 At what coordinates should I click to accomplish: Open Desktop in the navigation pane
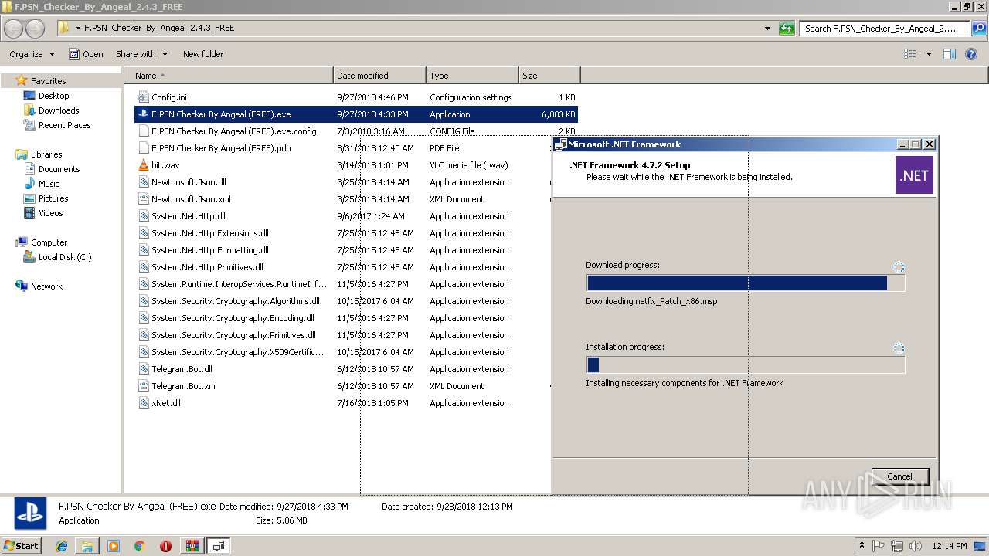(x=53, y=96)
